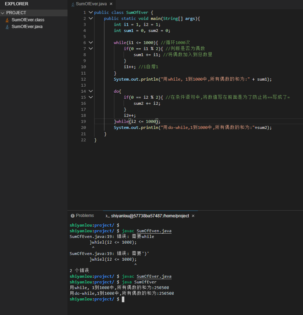
Task: Click the Java icon beside SumOfEver.class
Action: coord(7,20)
